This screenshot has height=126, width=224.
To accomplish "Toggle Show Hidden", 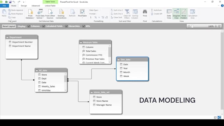I will [184, 14].
